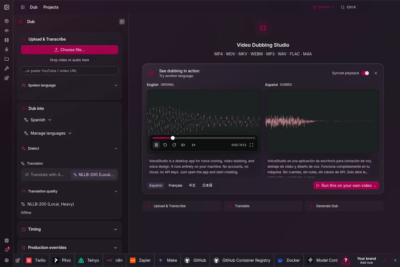400x267 pixels.
Task: Open the Docker integration
Action: [289, 260]
